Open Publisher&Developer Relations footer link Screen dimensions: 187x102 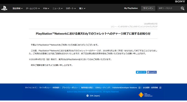(x=125, y=87)
